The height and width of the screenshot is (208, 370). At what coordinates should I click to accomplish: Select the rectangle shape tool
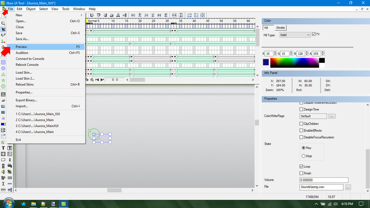(x=3, y=62)
